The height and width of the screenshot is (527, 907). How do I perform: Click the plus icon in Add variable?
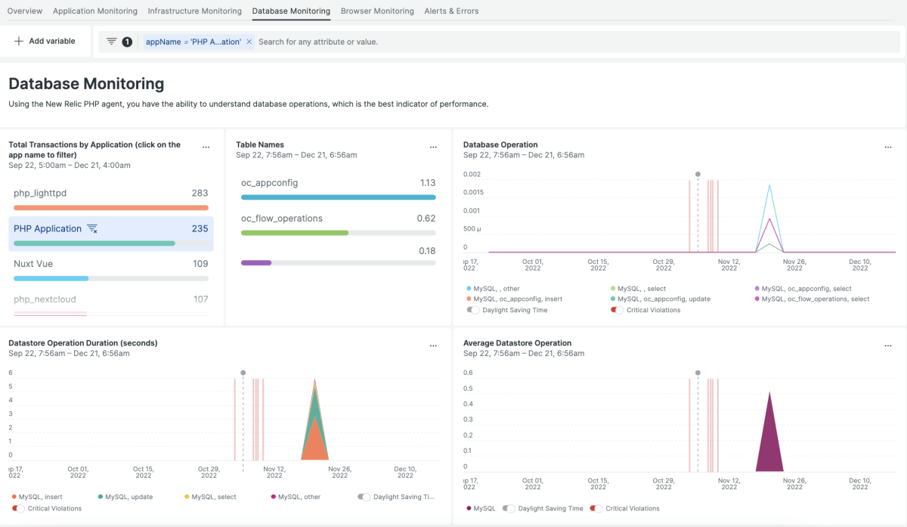tap(19, 41)
